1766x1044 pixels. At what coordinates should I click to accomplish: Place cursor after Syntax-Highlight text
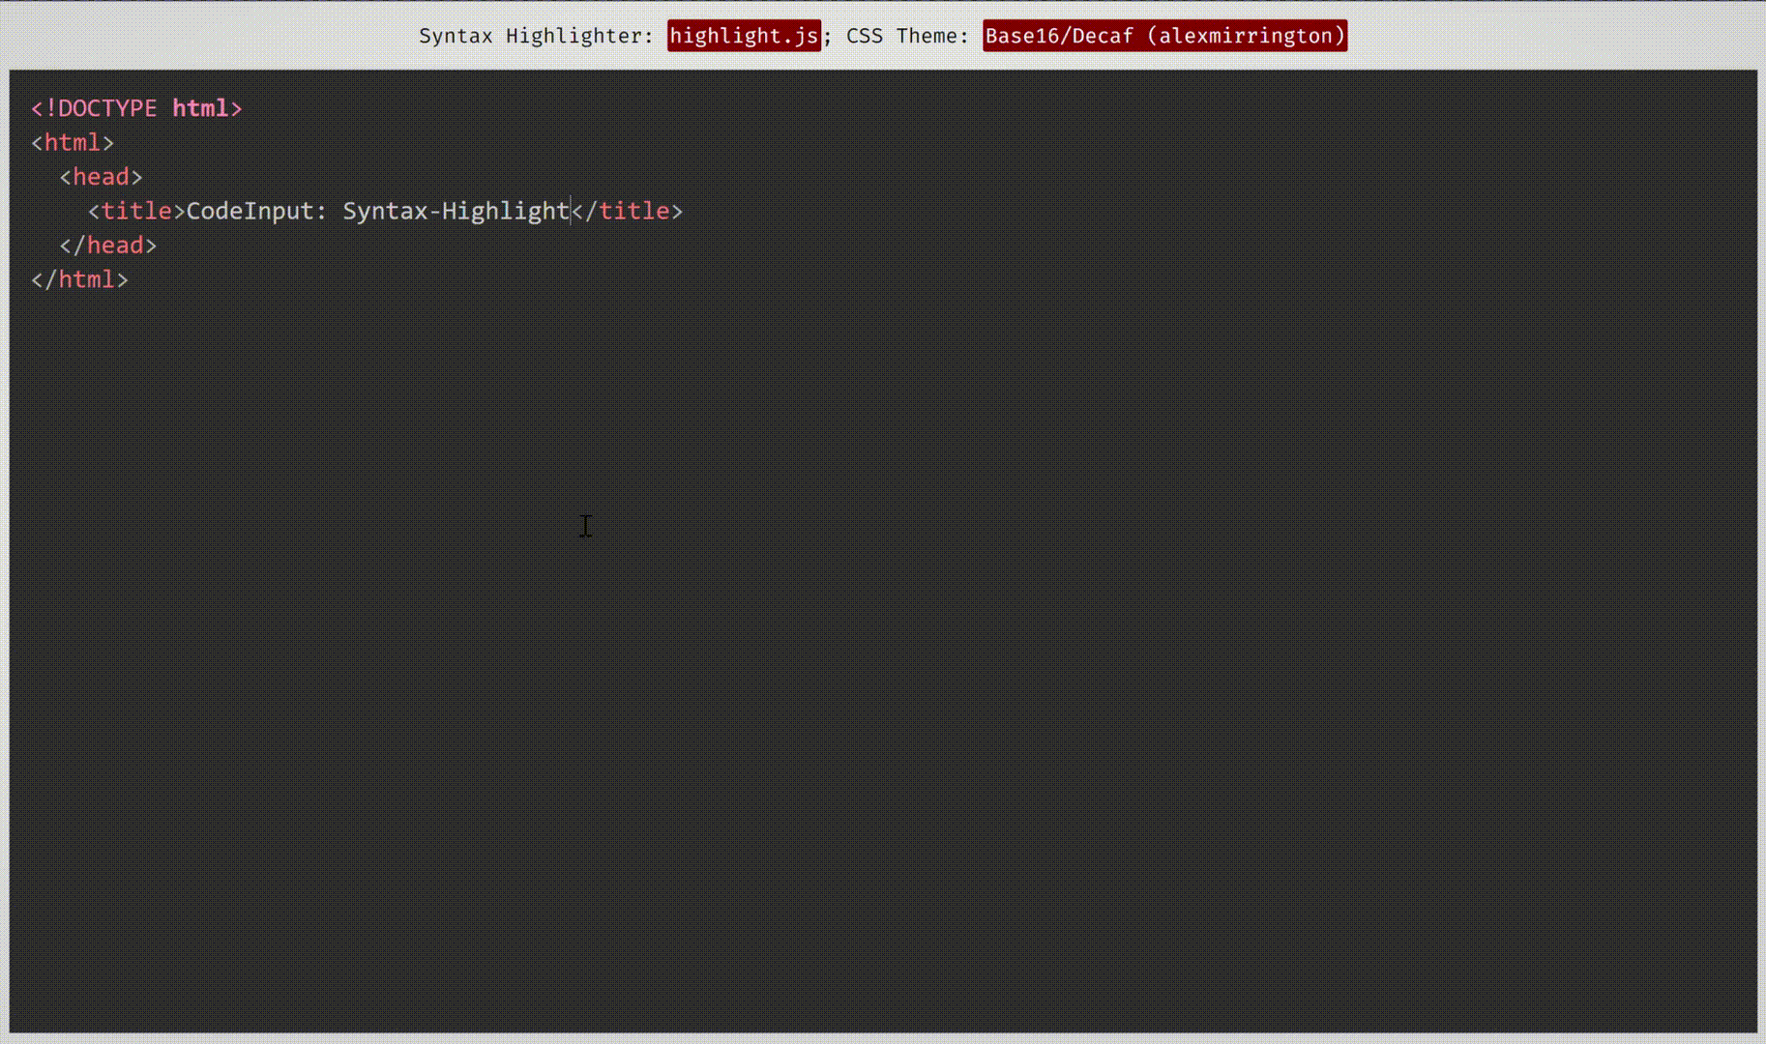click(x=569, y=210)
